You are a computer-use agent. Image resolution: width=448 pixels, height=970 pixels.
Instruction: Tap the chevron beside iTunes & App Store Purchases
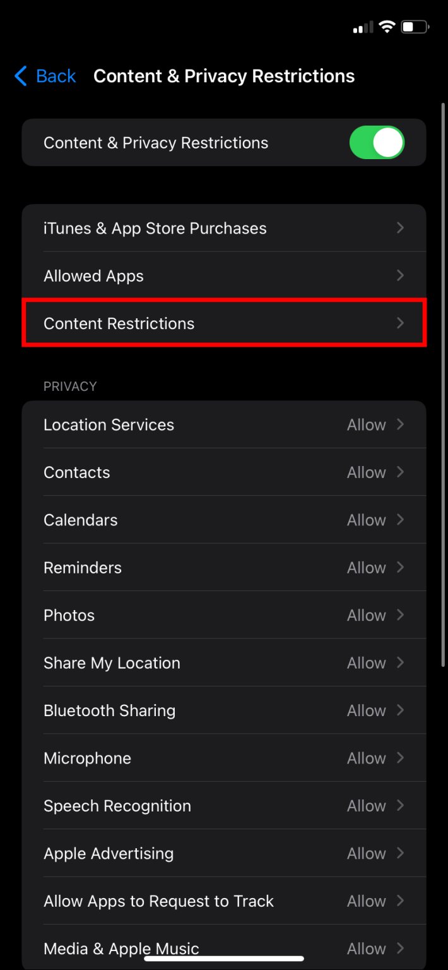(400, 228)
